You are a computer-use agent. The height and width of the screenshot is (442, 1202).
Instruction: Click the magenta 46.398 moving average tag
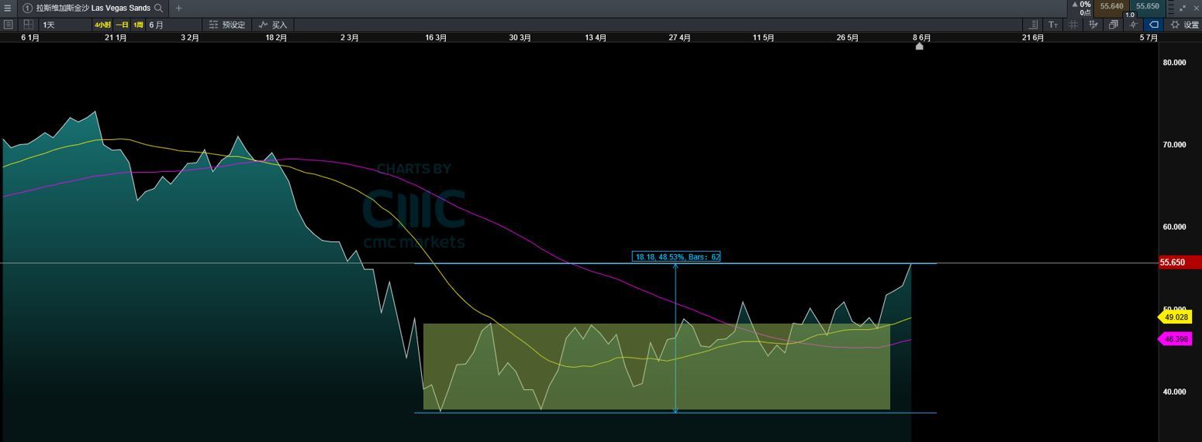coord(1176,339)
